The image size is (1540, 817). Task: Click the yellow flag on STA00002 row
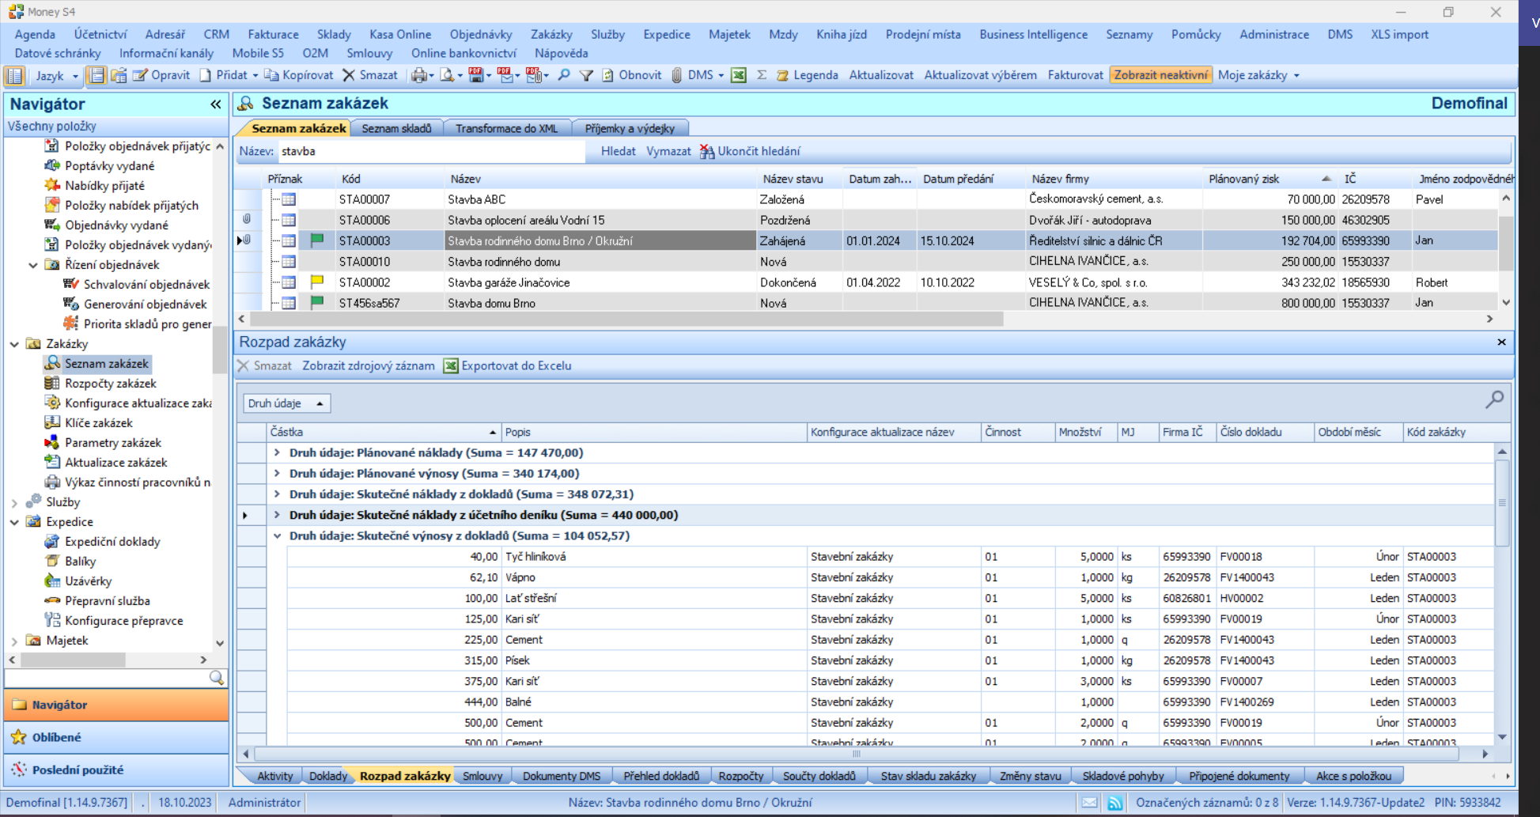pos(317,282)
